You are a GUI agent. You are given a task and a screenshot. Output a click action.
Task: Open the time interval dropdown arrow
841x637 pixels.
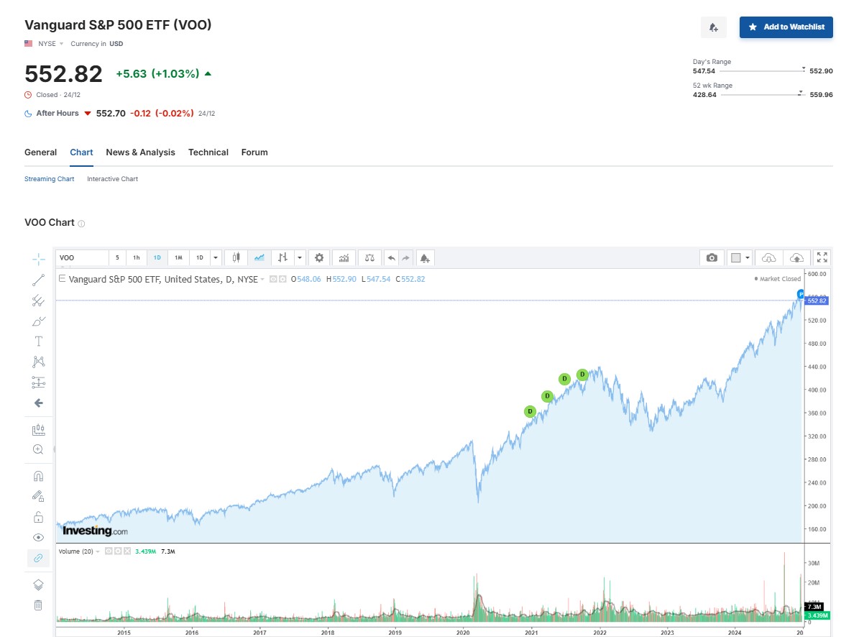click(216, 257)
